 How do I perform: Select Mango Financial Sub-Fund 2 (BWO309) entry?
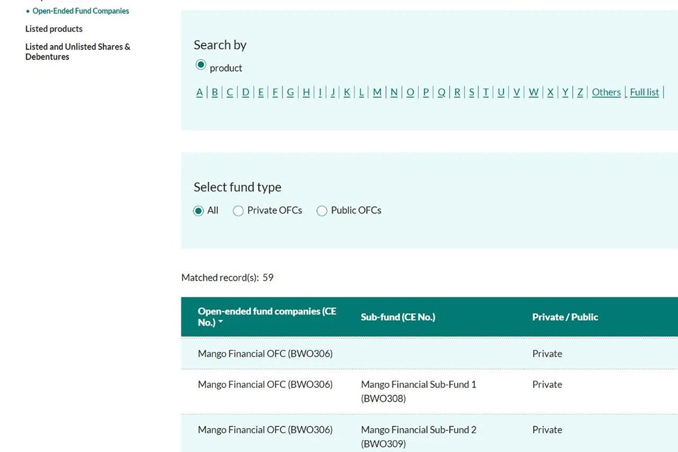click(x=418, y=436)
